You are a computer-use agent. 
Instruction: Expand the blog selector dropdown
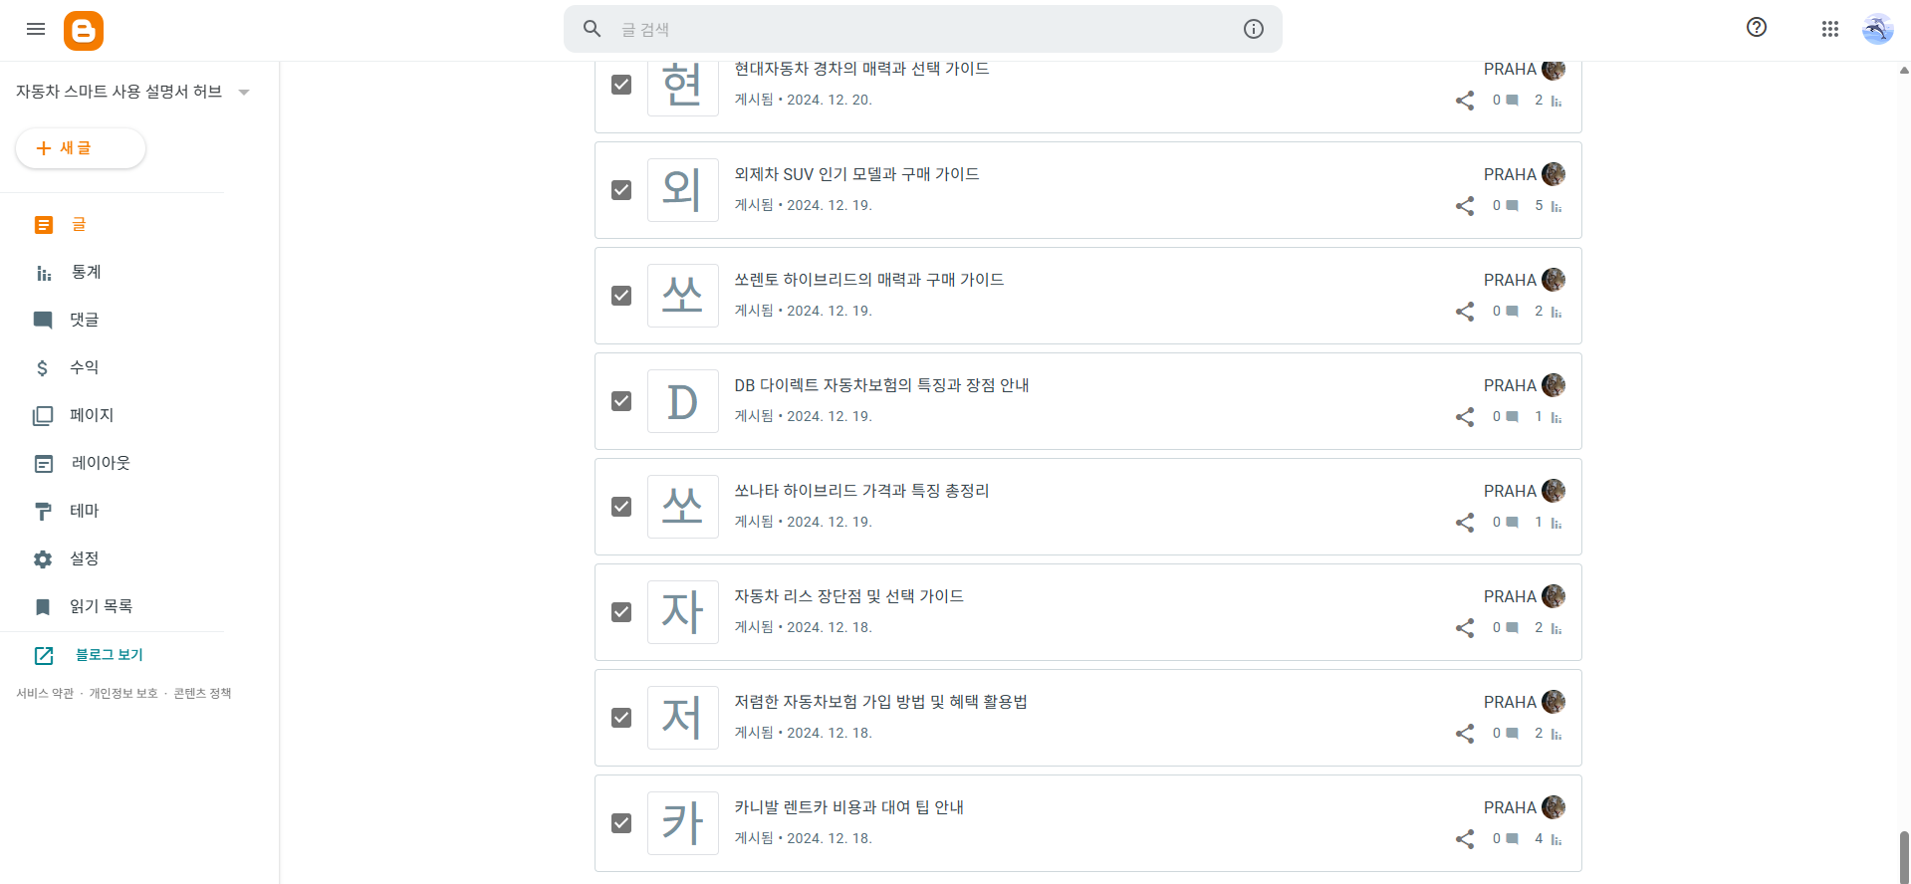(244, 92)
